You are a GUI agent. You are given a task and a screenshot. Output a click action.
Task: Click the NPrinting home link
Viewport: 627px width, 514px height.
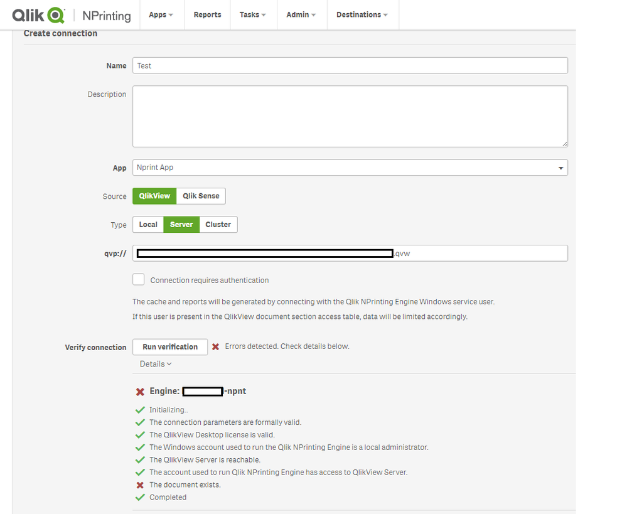coord(106,16)
